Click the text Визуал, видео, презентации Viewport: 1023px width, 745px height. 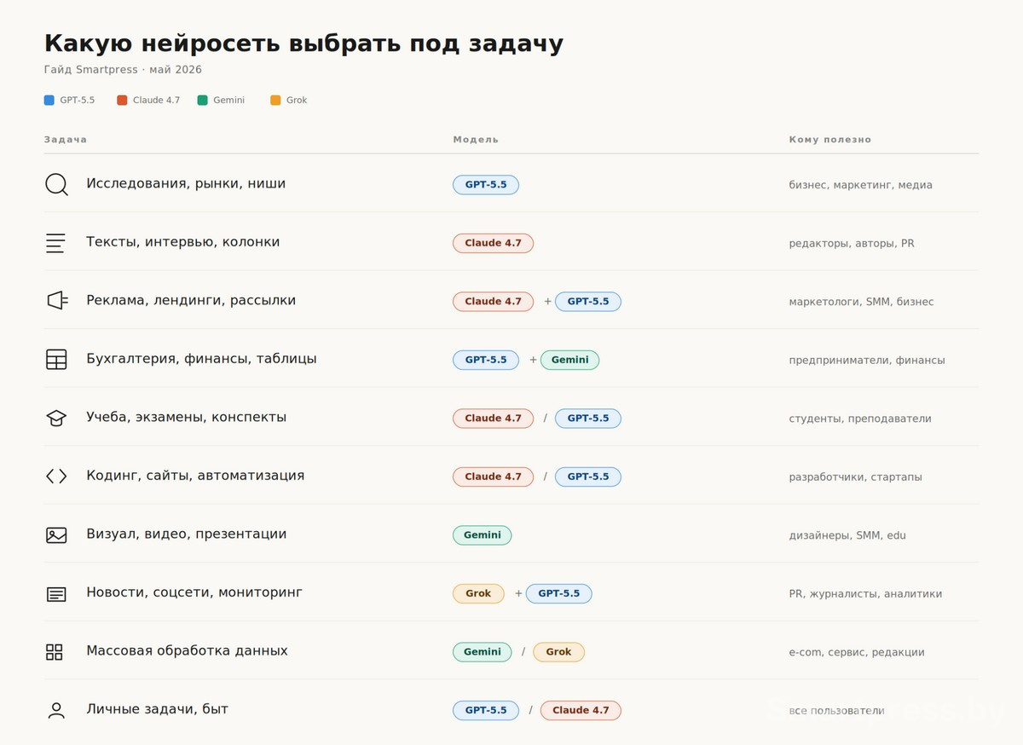tap(187, 534)
